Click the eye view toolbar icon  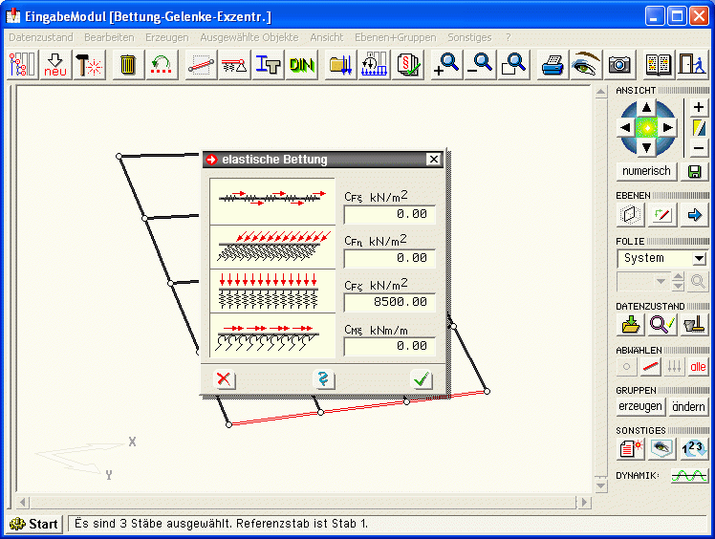click(585, 65)
